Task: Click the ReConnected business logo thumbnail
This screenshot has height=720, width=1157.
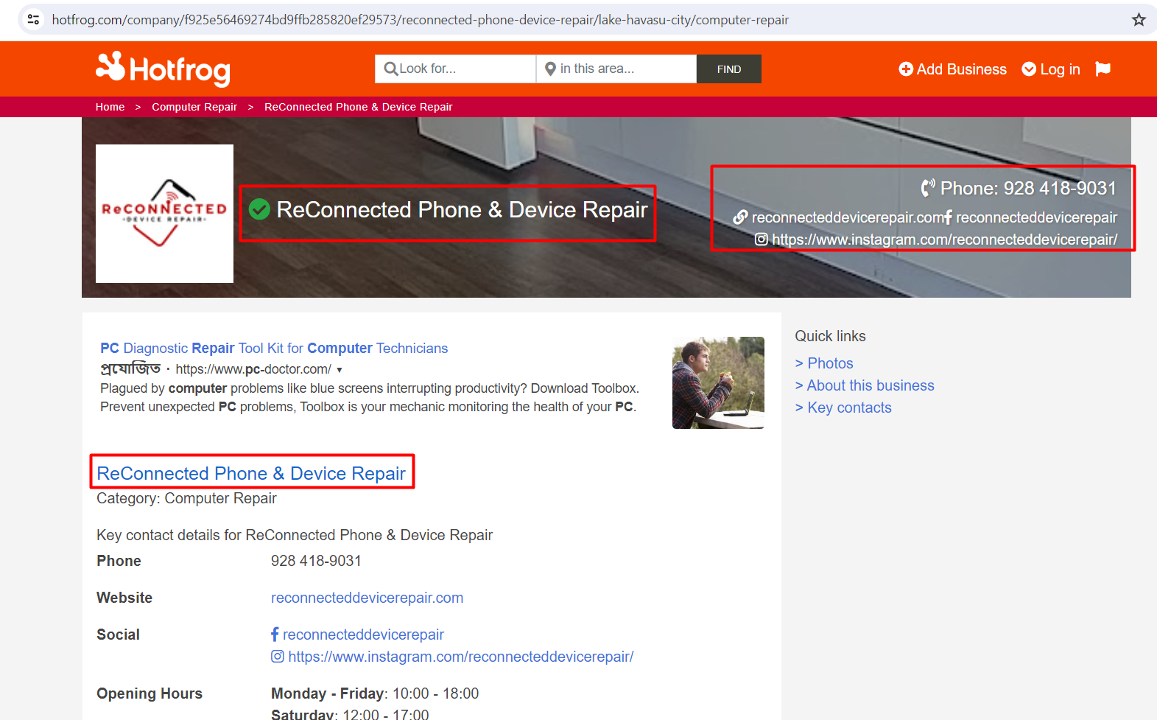Action: tap(164, 214)
